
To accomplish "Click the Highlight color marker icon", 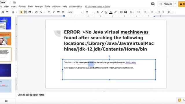I will pyautogui.click(x=115, y=12).
